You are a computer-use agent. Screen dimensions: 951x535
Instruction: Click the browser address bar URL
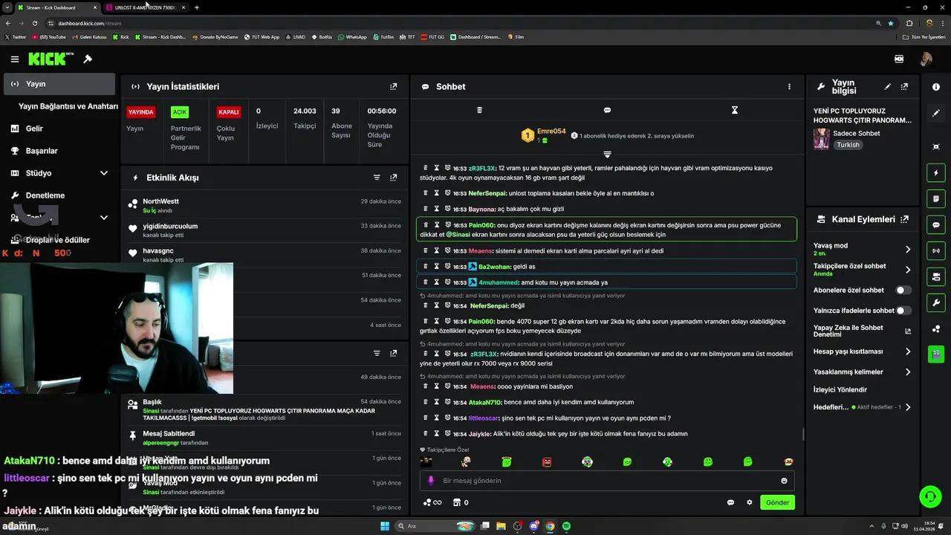[x=89, y=23]
